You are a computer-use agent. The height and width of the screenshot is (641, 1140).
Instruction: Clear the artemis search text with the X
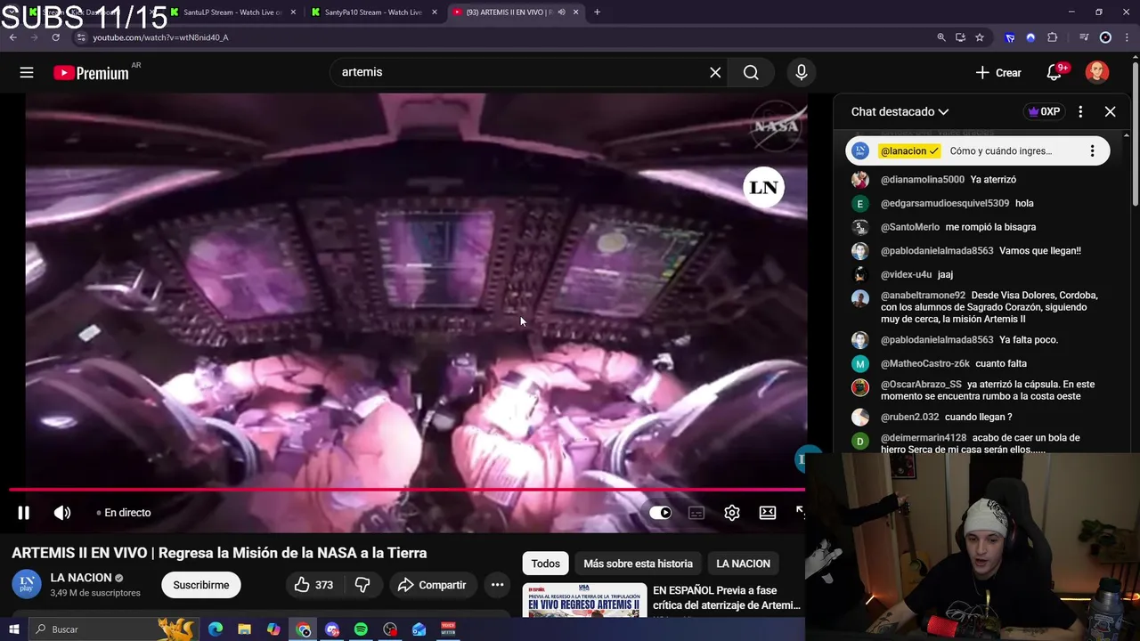(x=715, y=73)
